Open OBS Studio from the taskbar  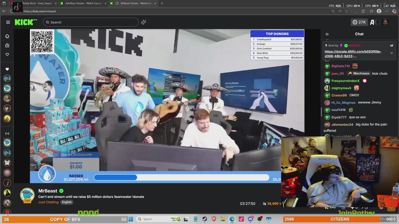(x=259, y=219)
